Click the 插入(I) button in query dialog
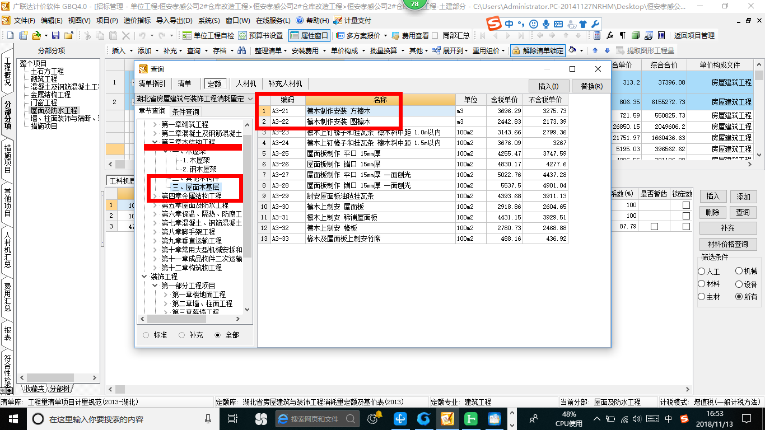The image size is (765, 430). [x=548, y=86]
